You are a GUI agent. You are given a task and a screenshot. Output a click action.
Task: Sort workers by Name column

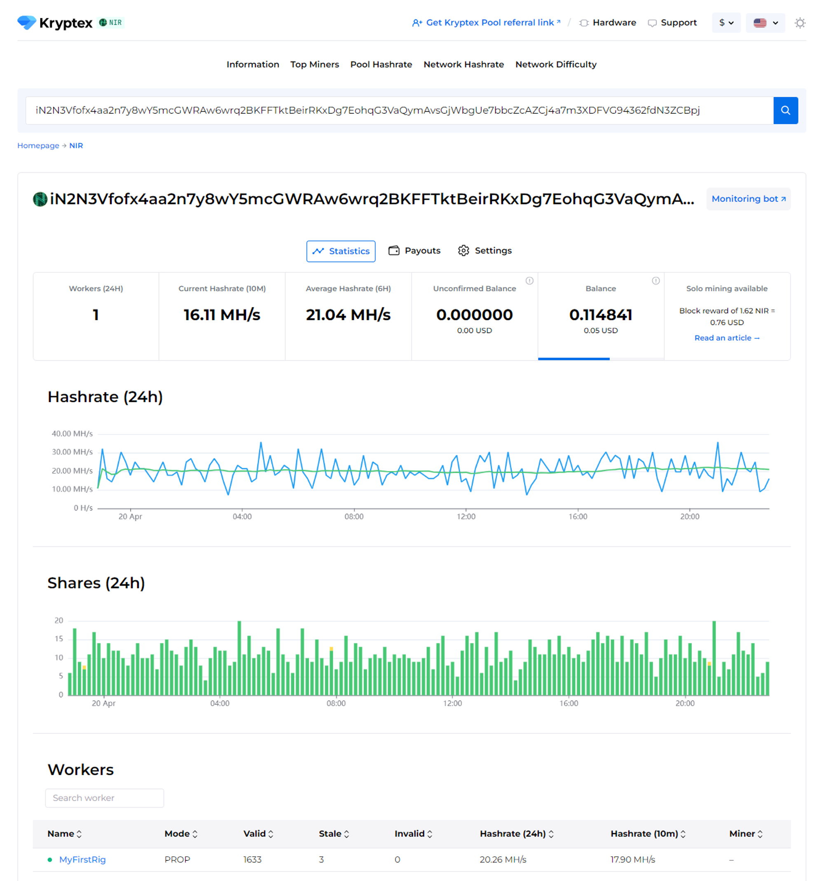click(x=65, y=834)
